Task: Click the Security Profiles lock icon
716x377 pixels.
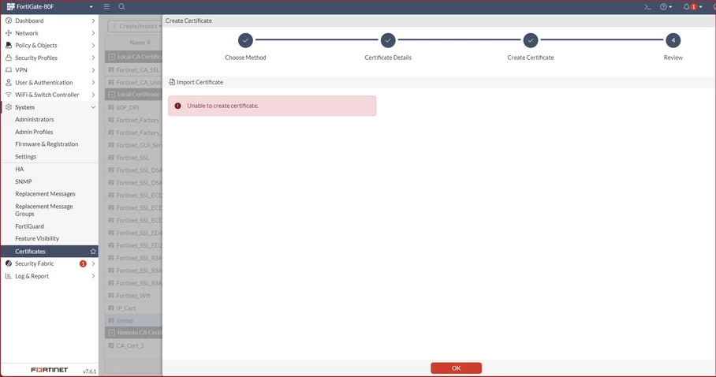Action: (x=9, y=58)
